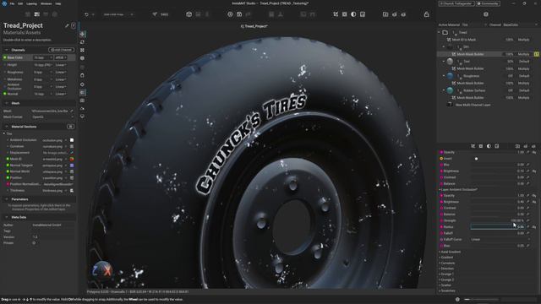Click the undo arrow in the toolbar
Viewport: 541px width, 304px height.
pyautogui.click(x=86, y=14)
